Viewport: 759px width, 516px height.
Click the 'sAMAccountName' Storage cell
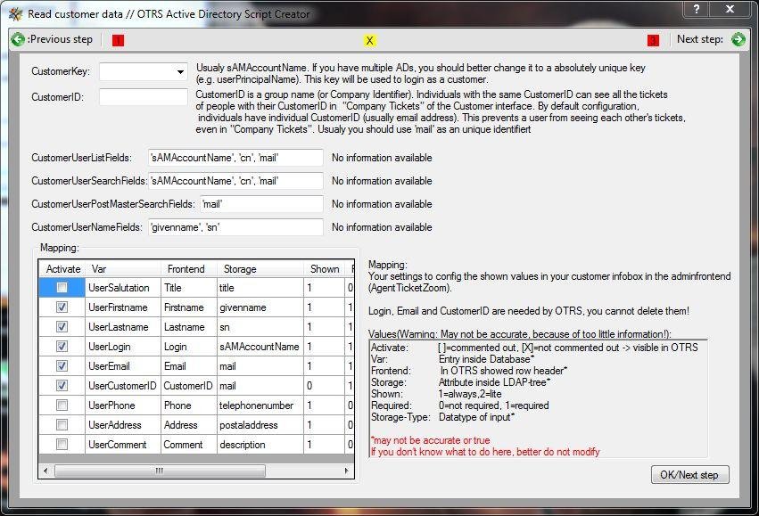tap(260, 347)
